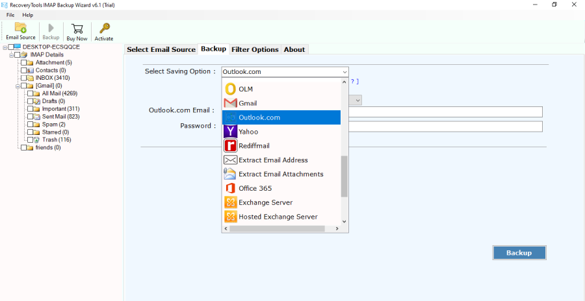The height and width of the screenshot is (301, 585).
Task: Check the All Mail (4269) checkbox
Action: [x=31, y=93]
